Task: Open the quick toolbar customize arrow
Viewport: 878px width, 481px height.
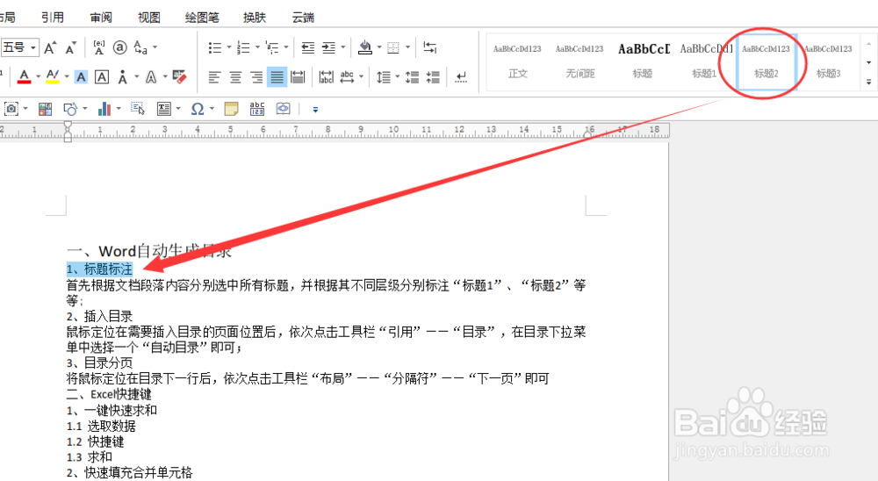Action: tap(315, 109)
